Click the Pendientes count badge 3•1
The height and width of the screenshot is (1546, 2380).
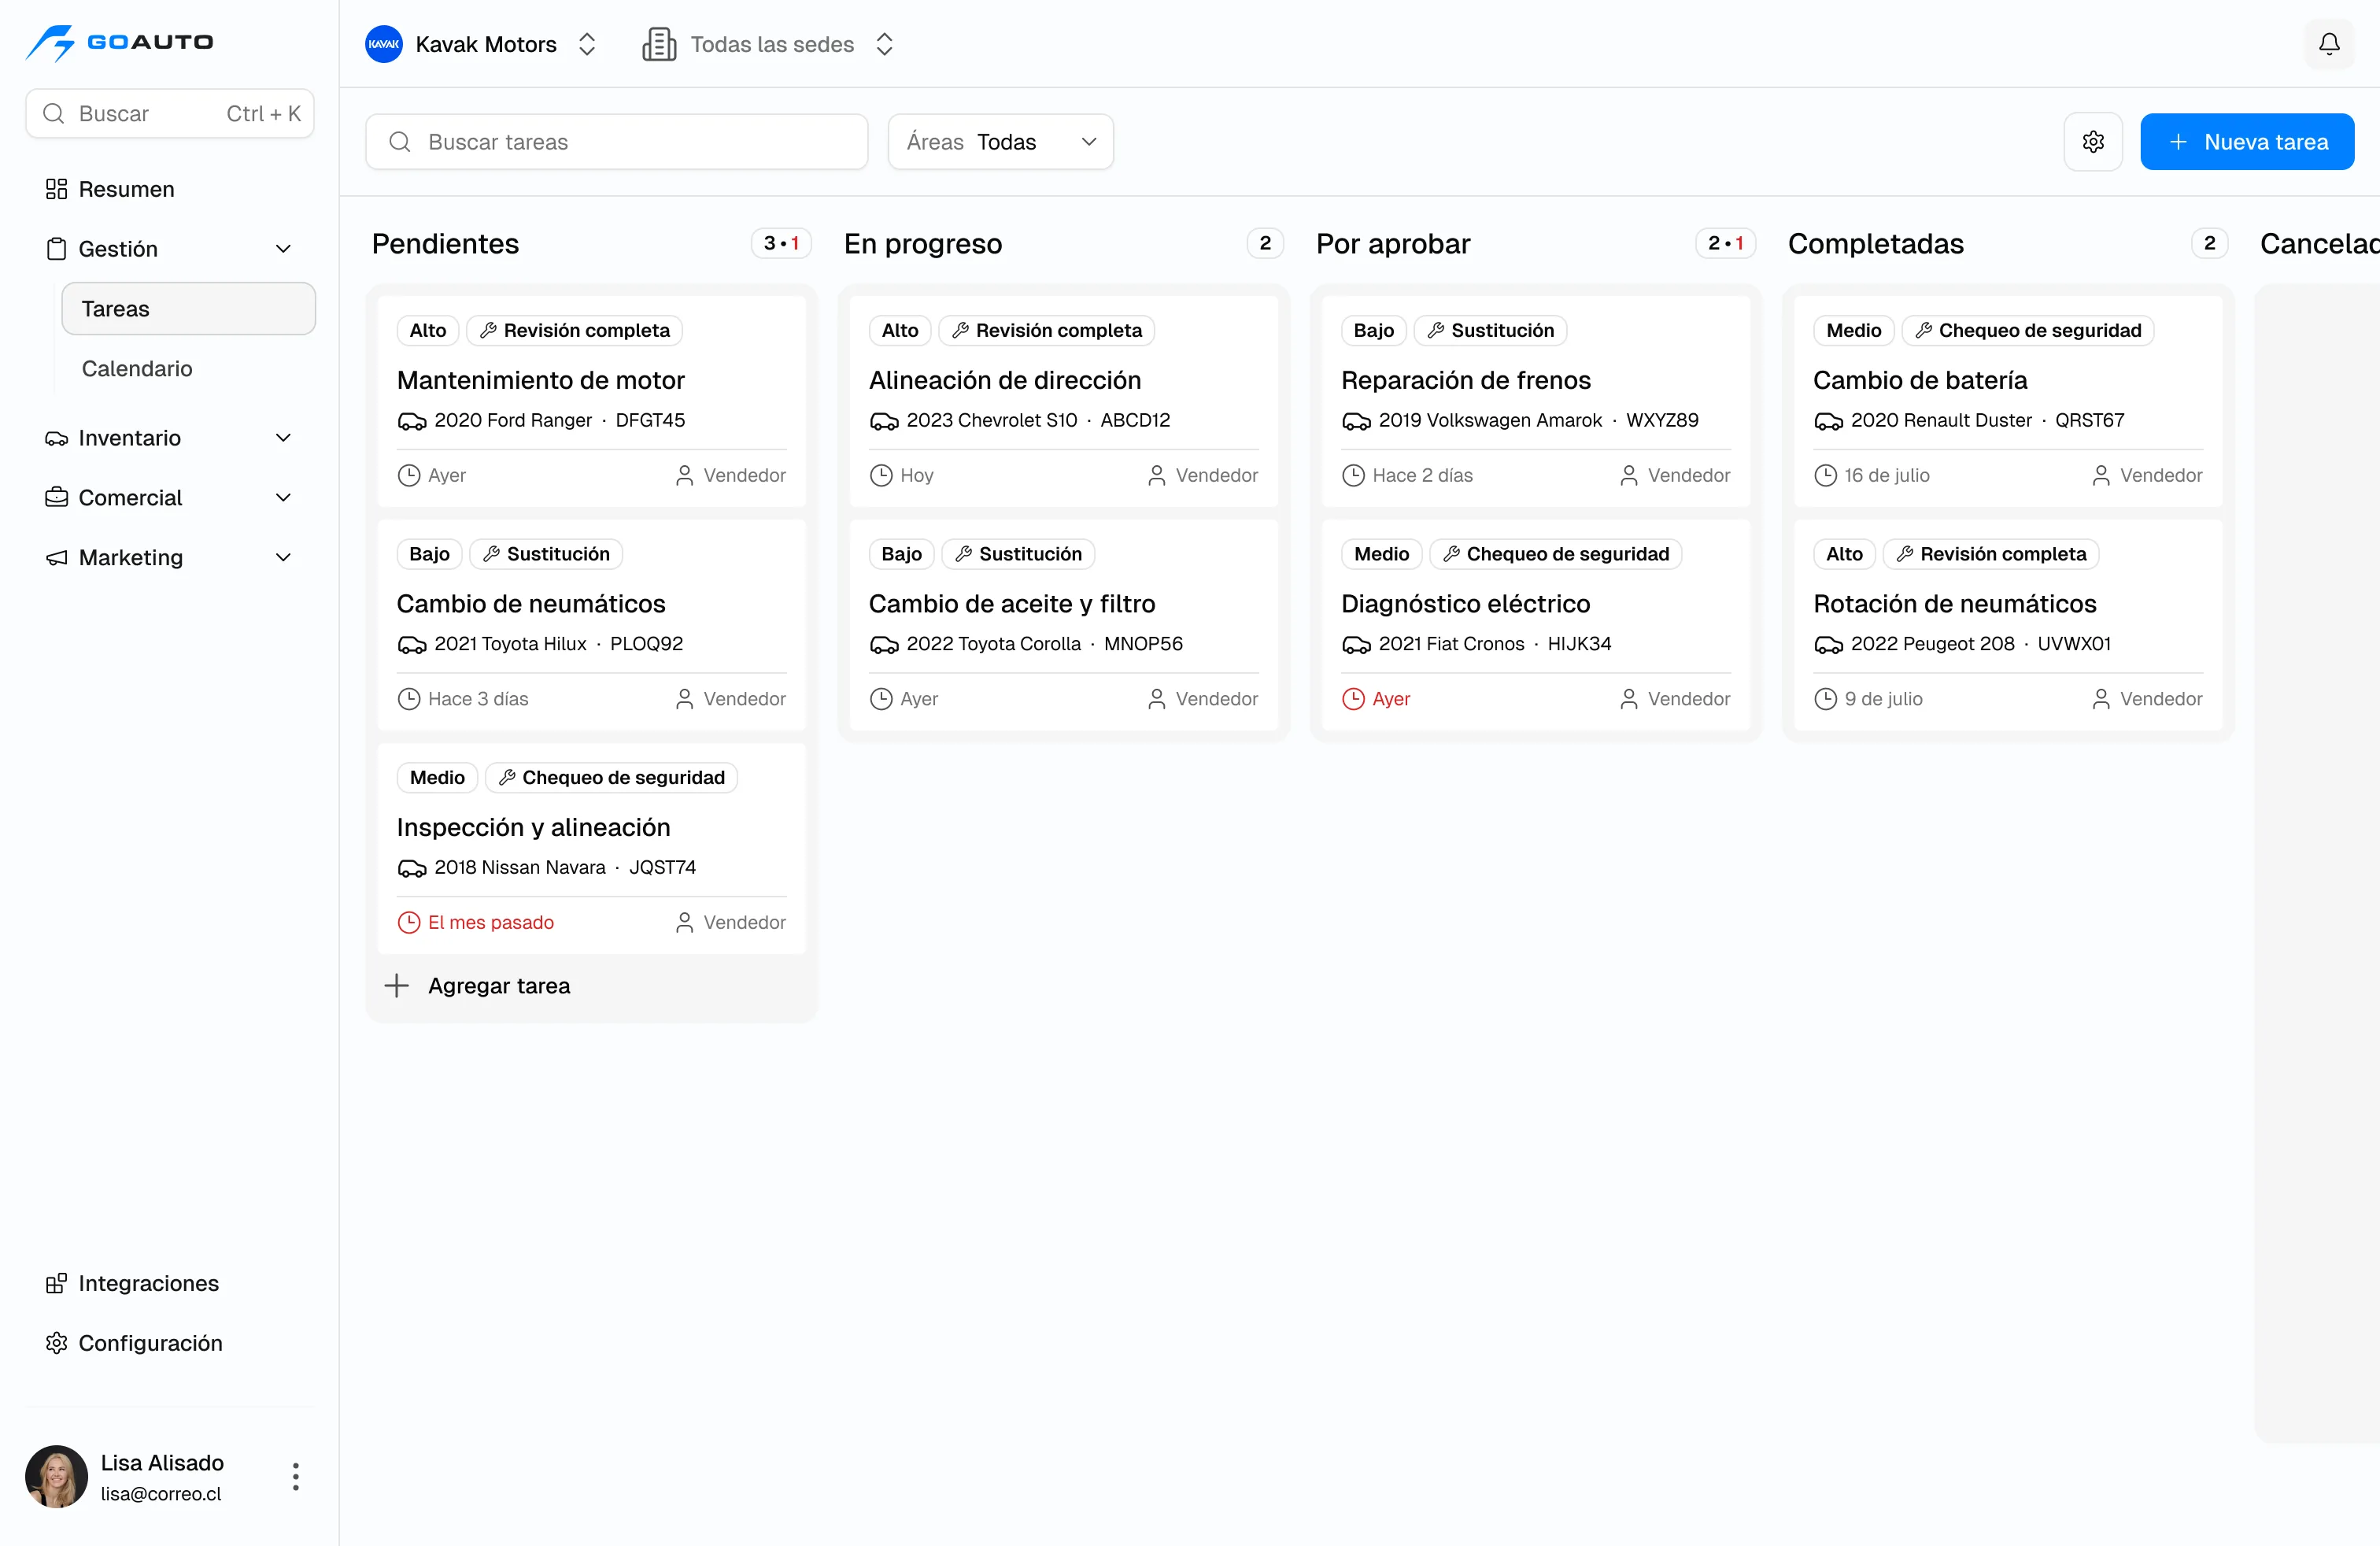click(781, 243)
